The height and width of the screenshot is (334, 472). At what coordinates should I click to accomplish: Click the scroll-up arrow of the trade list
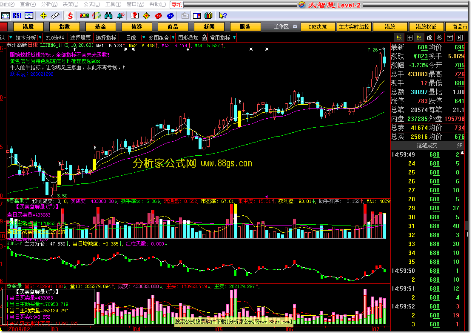(462, 153)
